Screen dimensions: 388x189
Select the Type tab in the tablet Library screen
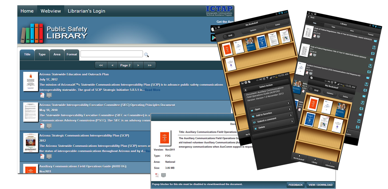coord(333,27)
